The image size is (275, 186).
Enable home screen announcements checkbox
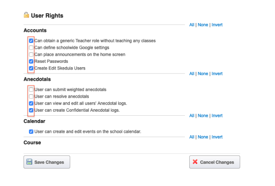31,54
